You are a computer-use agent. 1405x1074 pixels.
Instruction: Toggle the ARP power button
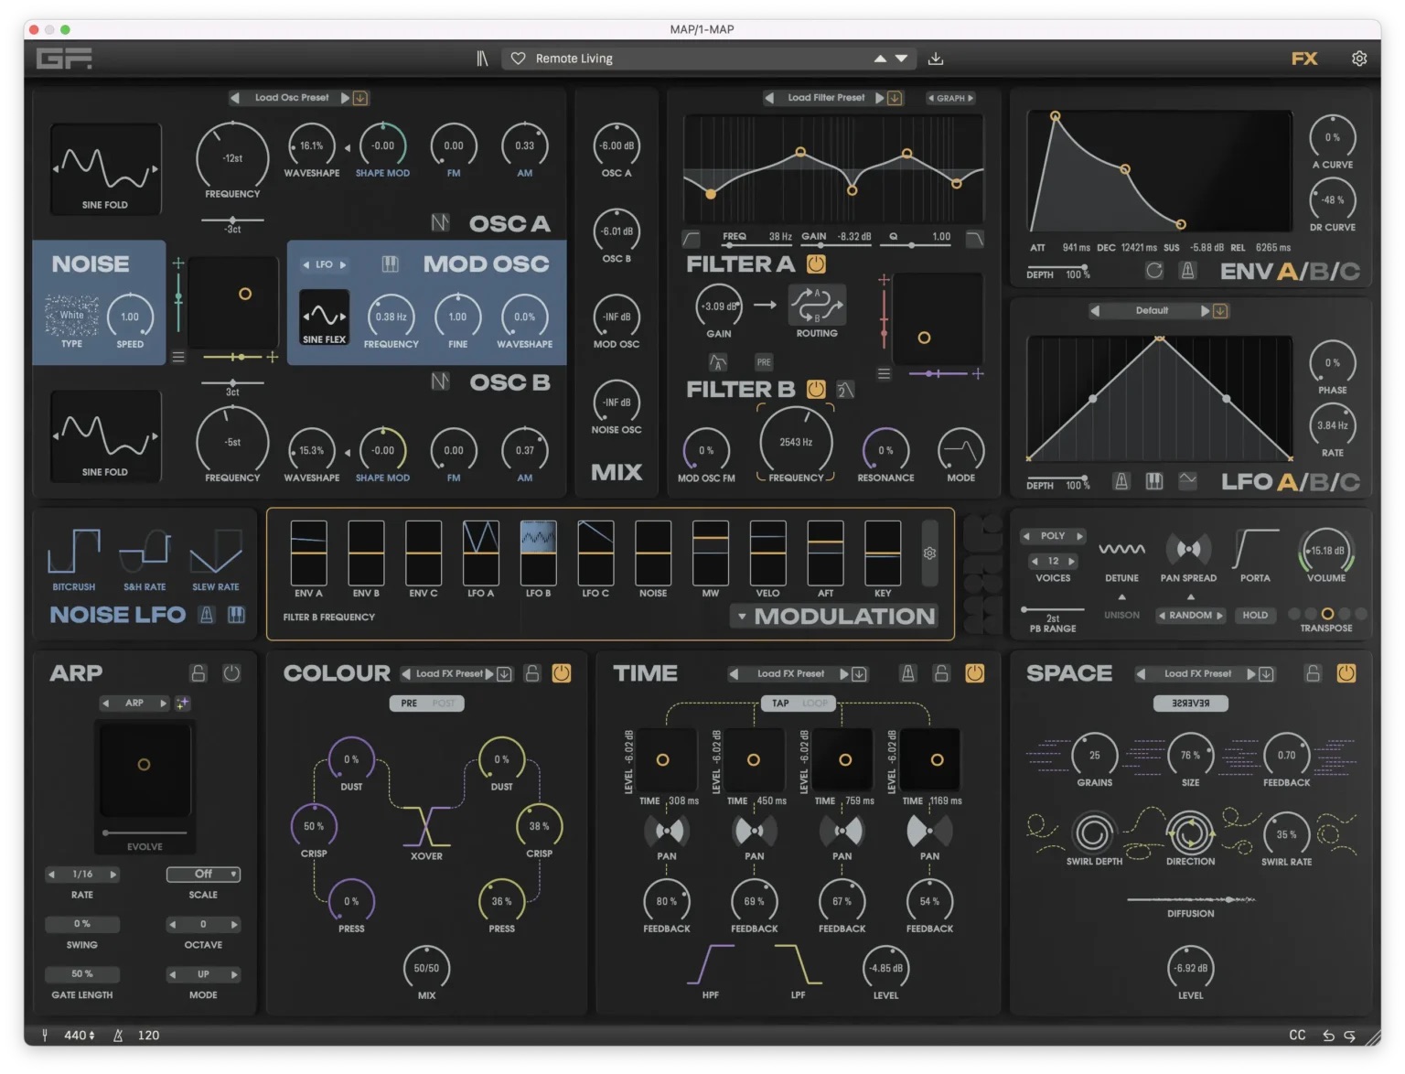point(231,673)
